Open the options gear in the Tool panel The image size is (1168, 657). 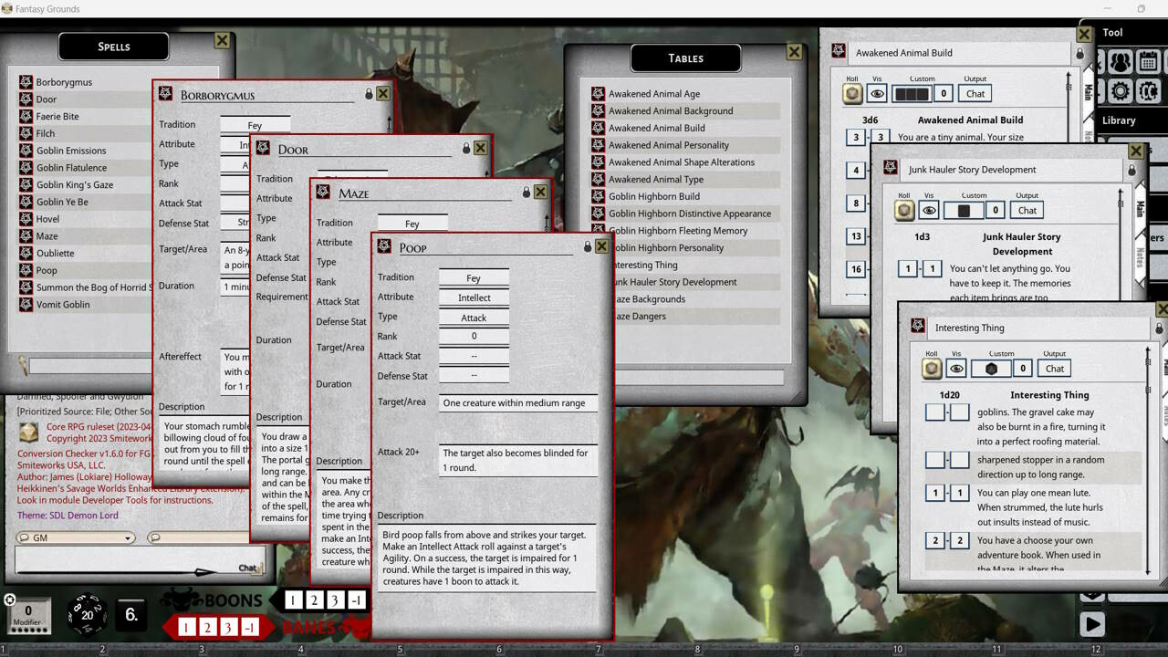(1121, 90)
